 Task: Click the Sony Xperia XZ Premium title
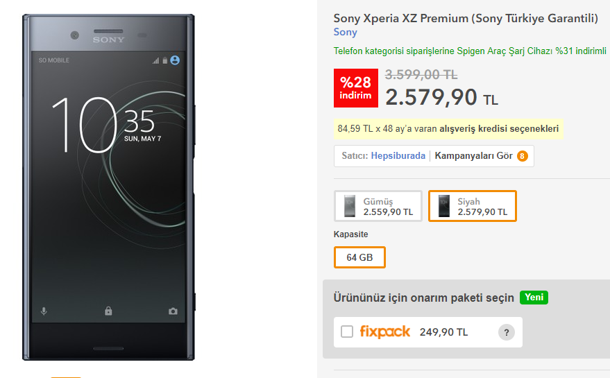pos(466,19)
